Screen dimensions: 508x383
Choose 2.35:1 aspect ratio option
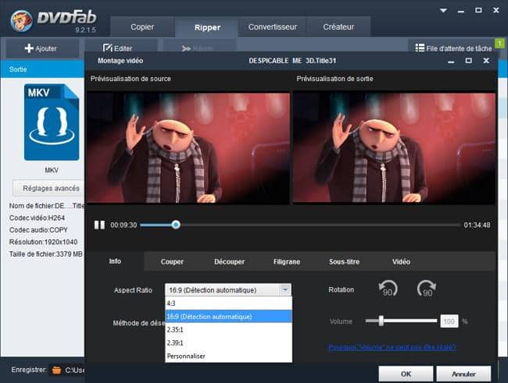[228, 330]
